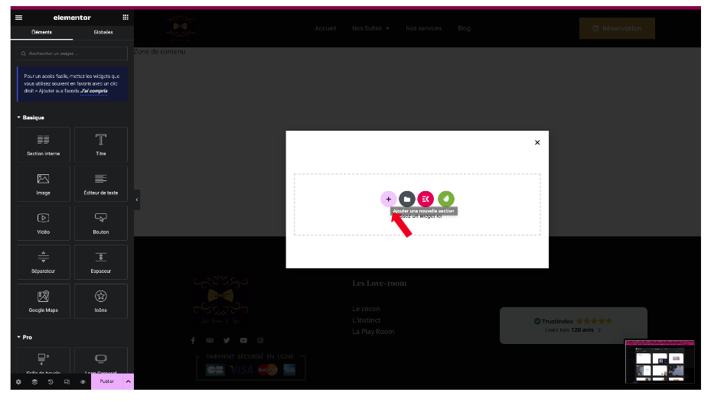Click the "J'ai compris" link
This screenshot has width=724, height=412.
94,91
